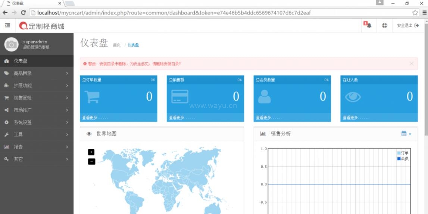Expand 系统设置 sidebar menu
Viewport: 428px width, 214px height.
click(37, 122)
